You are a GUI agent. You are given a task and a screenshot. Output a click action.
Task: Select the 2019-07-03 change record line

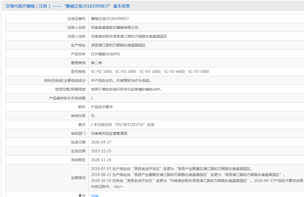pyautogui.click(x=172, y=169)
